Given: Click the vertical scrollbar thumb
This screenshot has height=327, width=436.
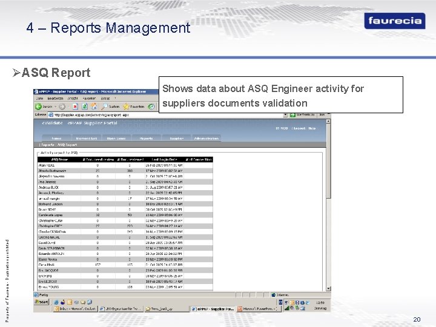Looking at the screenshot, I should pos(328,161).
